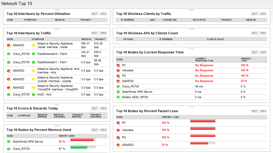Image resolution: width=273 pixels, height=153 pixels.
Task: Click Cisco_R3700 green icon in Current Response Time panel
Action: pyautogui.click(x=118, y=86)
